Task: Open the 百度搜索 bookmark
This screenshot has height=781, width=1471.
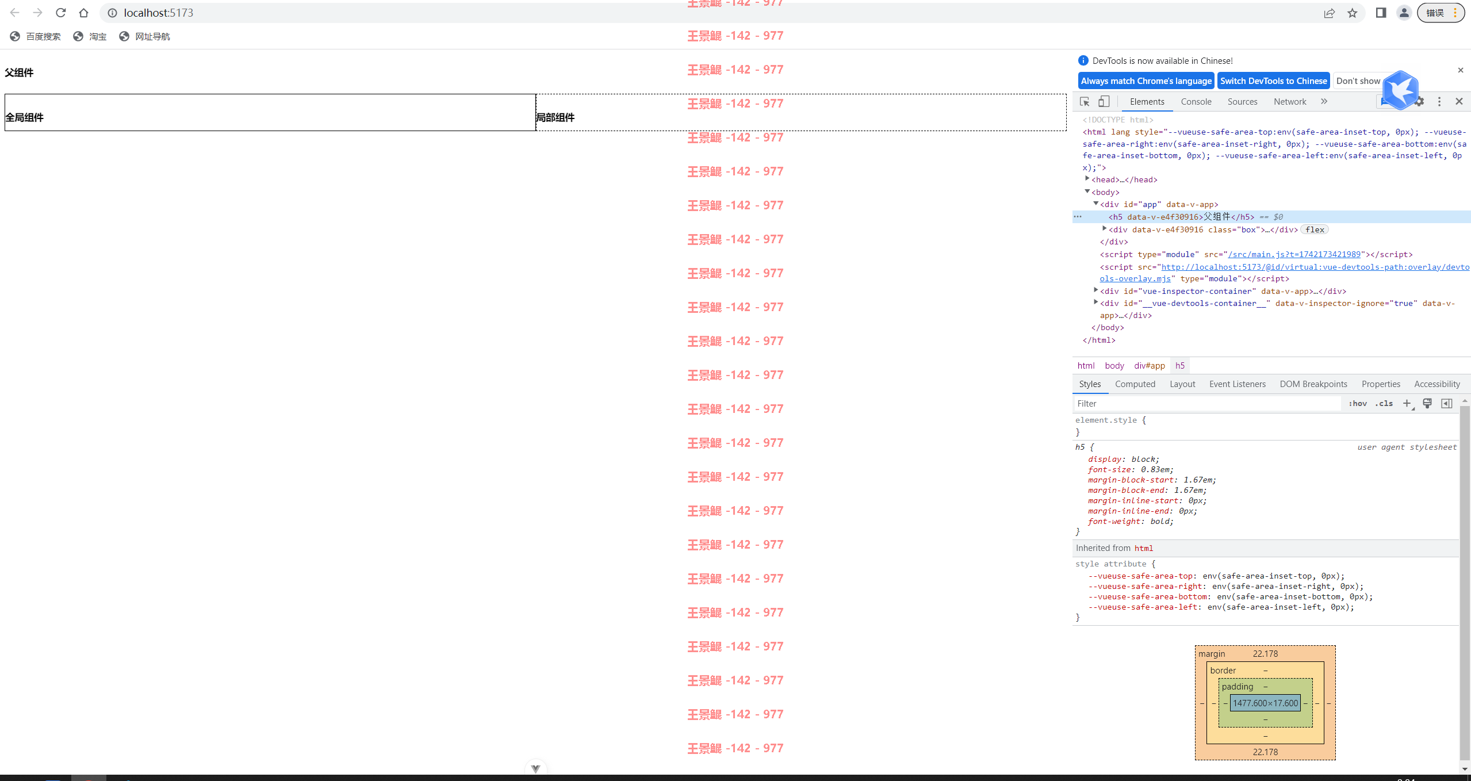Action: coord(35,36)
